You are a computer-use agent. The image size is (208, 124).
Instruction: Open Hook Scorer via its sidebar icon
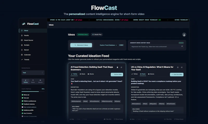click(x=22, y=40)
